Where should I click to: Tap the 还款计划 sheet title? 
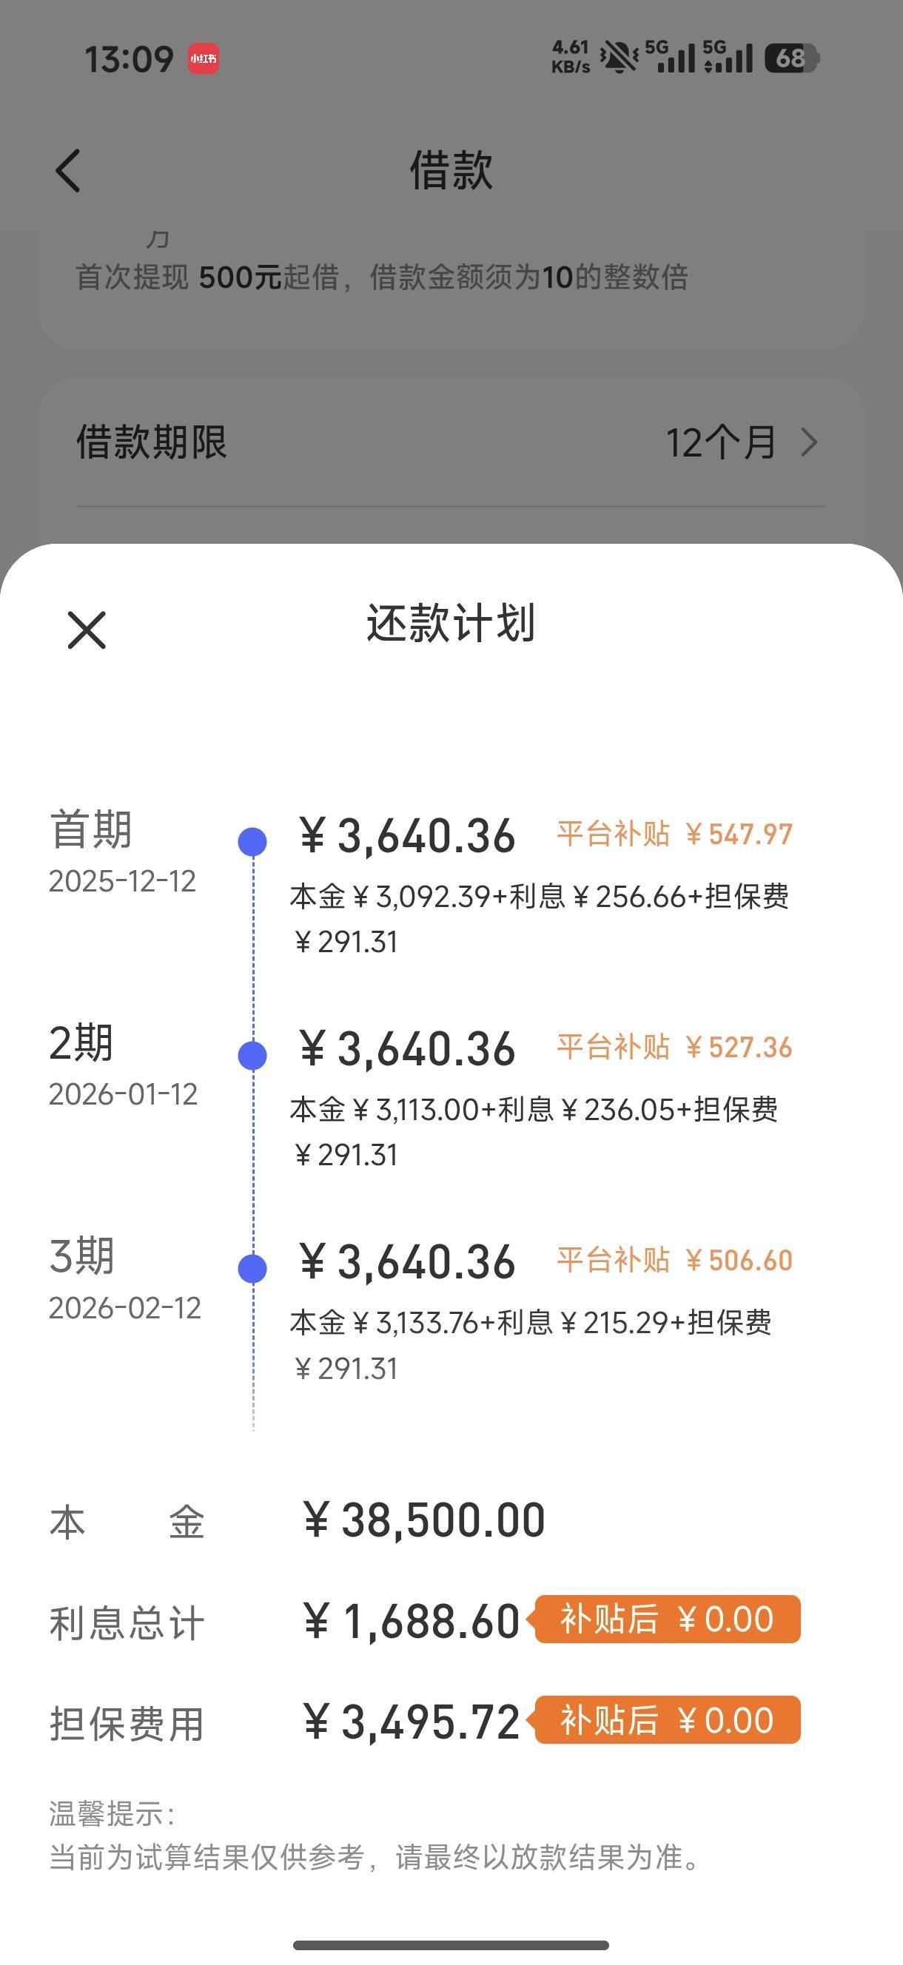point(450,623)
